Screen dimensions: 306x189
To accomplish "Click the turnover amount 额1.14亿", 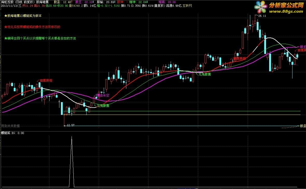I will (x=89, y=6).
